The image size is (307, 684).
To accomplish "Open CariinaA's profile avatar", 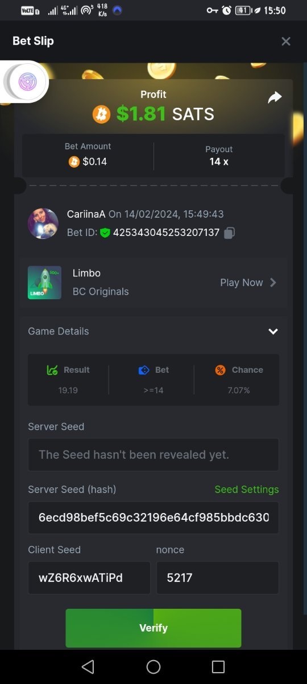I will (43, 223).
